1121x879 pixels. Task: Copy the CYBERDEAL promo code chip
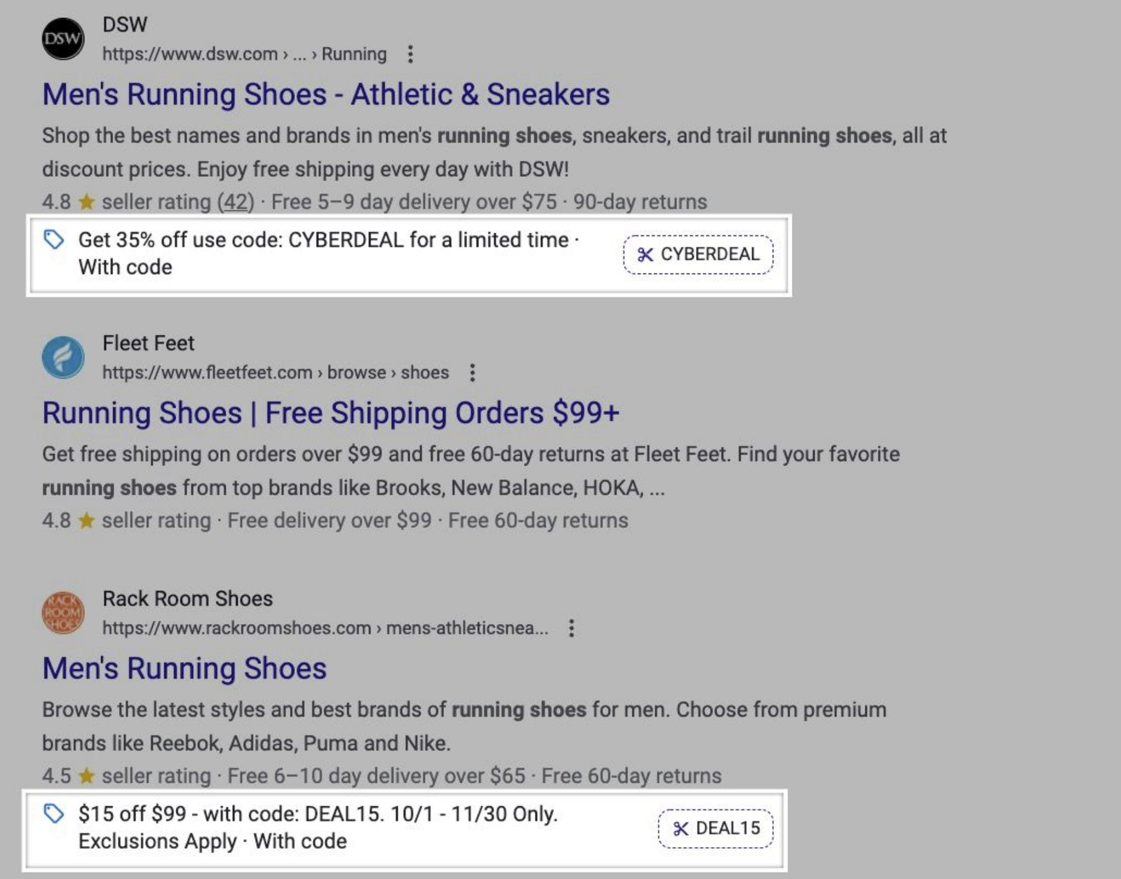[x=697, y=255]
